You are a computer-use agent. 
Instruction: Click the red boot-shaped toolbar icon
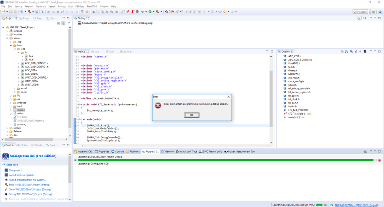[132, 12]
